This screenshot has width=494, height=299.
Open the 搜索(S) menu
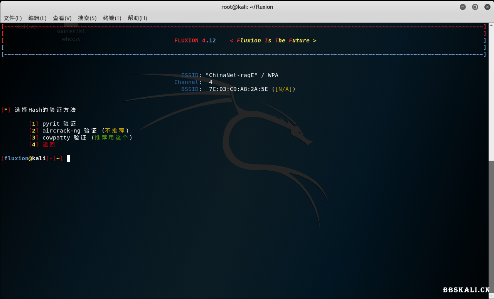point(87,18)
